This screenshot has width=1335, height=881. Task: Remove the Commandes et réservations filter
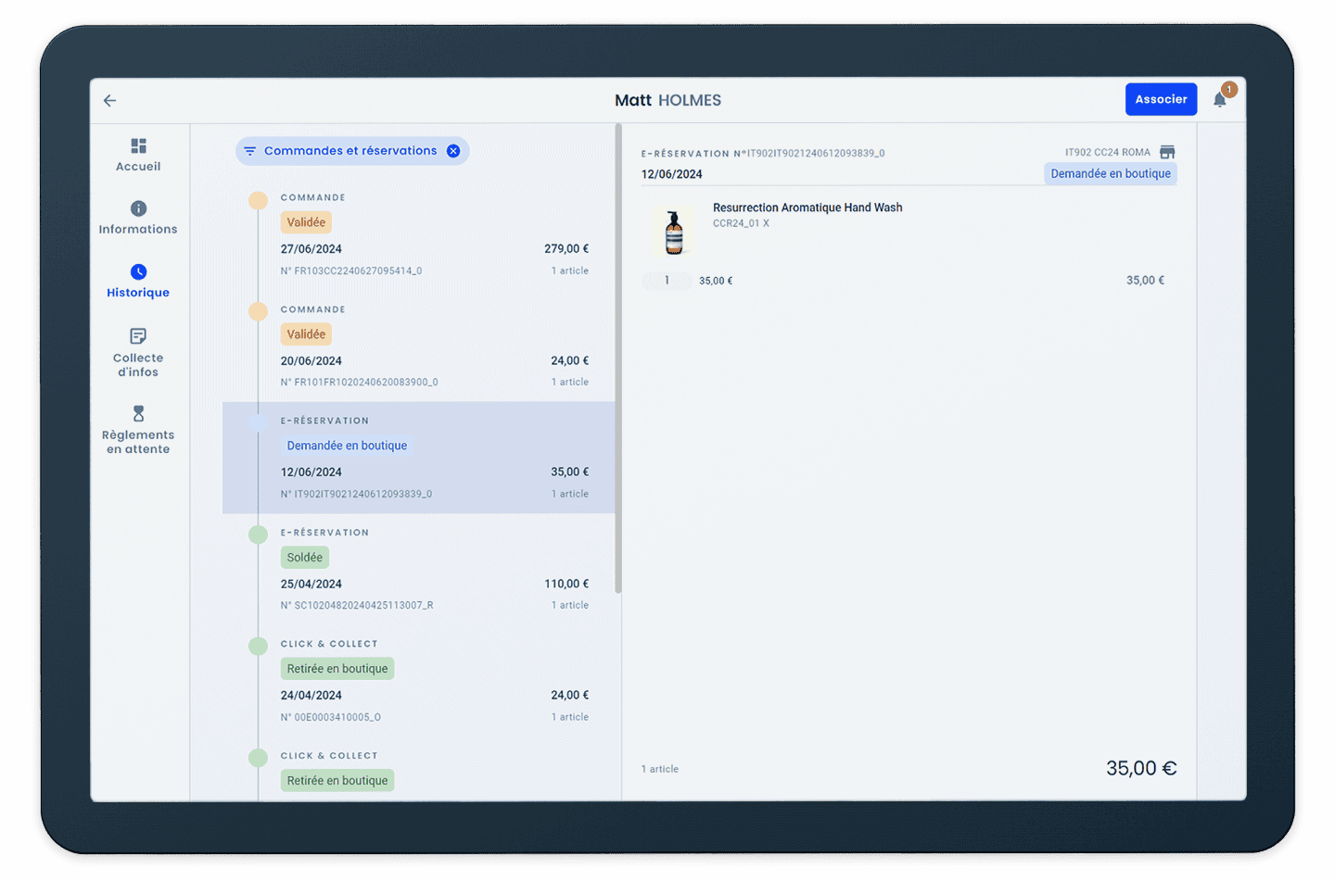click(453, 151)
